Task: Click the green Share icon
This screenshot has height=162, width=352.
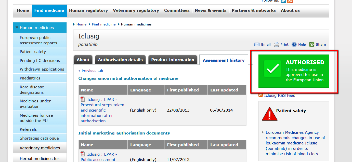Action: (x=312, y=45)
